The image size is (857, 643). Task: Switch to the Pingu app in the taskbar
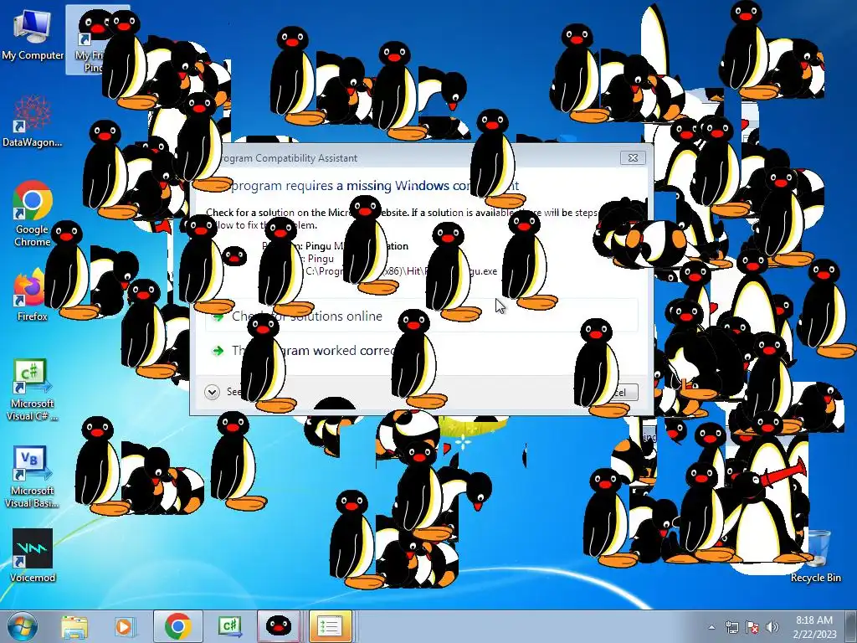pyautogui.click(x=278, y=626)
